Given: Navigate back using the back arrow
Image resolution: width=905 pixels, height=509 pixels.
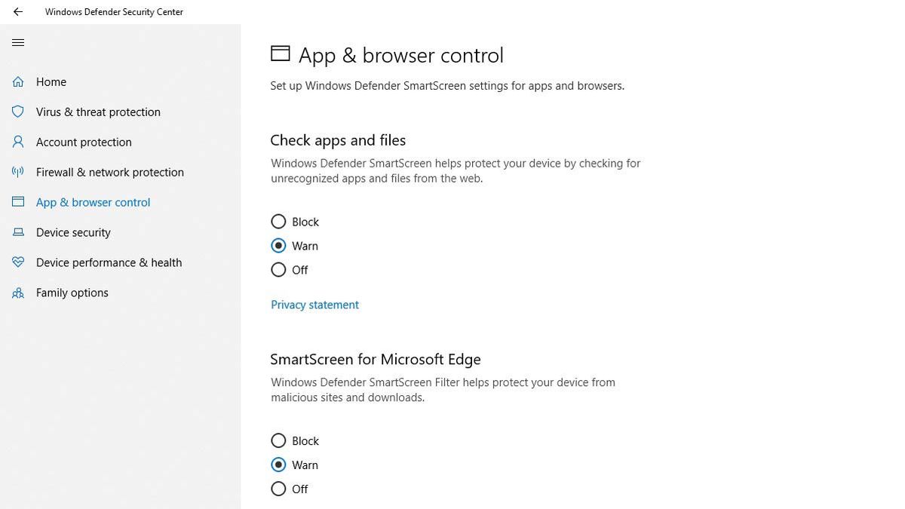Looking at the screenshot, I should (x=17, y=11).
